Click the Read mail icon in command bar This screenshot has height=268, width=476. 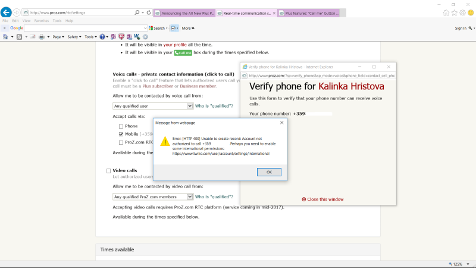tap(33, 37)
